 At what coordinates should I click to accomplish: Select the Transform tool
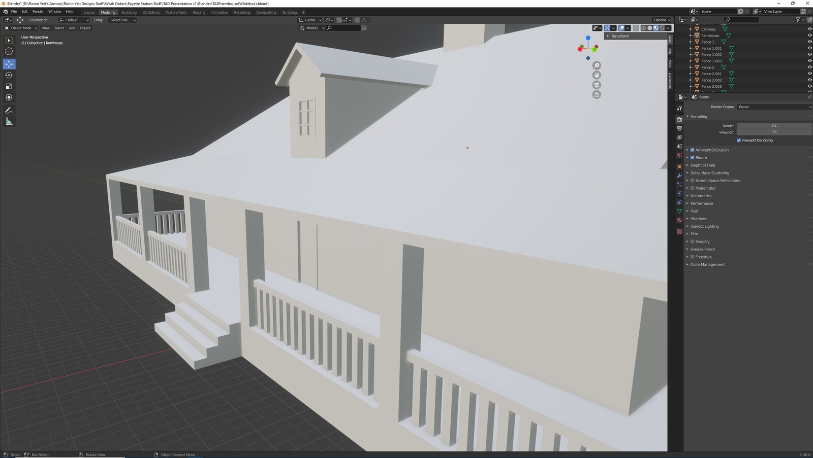point(9,97)
